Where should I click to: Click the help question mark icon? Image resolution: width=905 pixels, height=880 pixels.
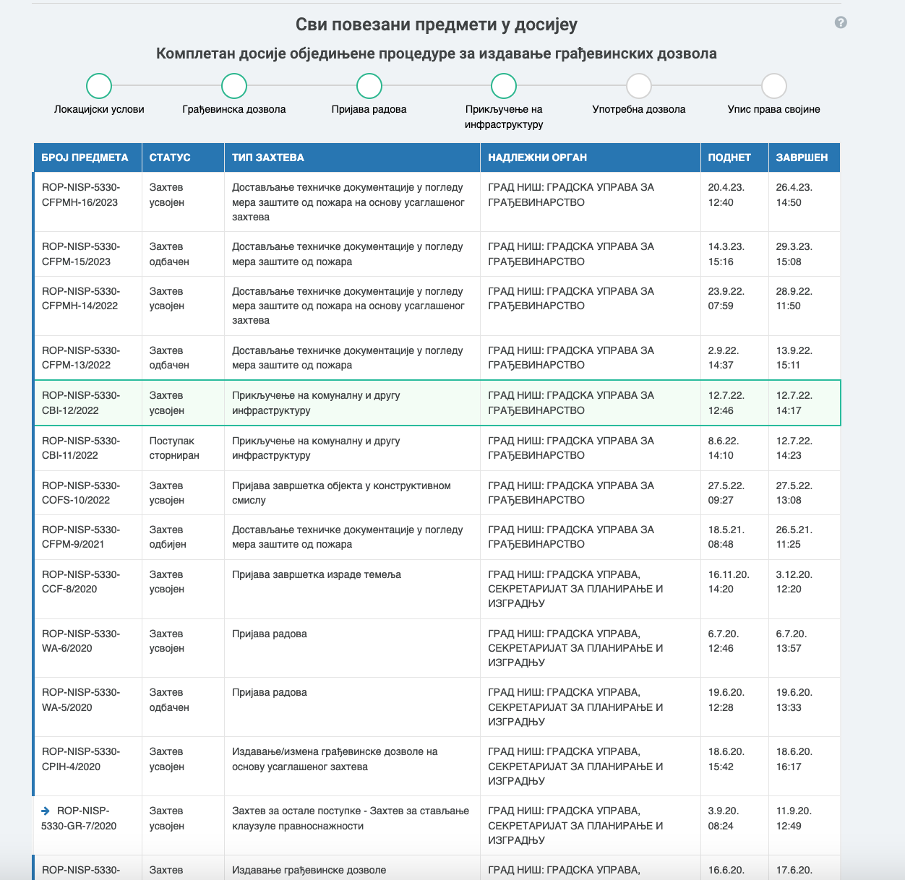pos(840,22)
